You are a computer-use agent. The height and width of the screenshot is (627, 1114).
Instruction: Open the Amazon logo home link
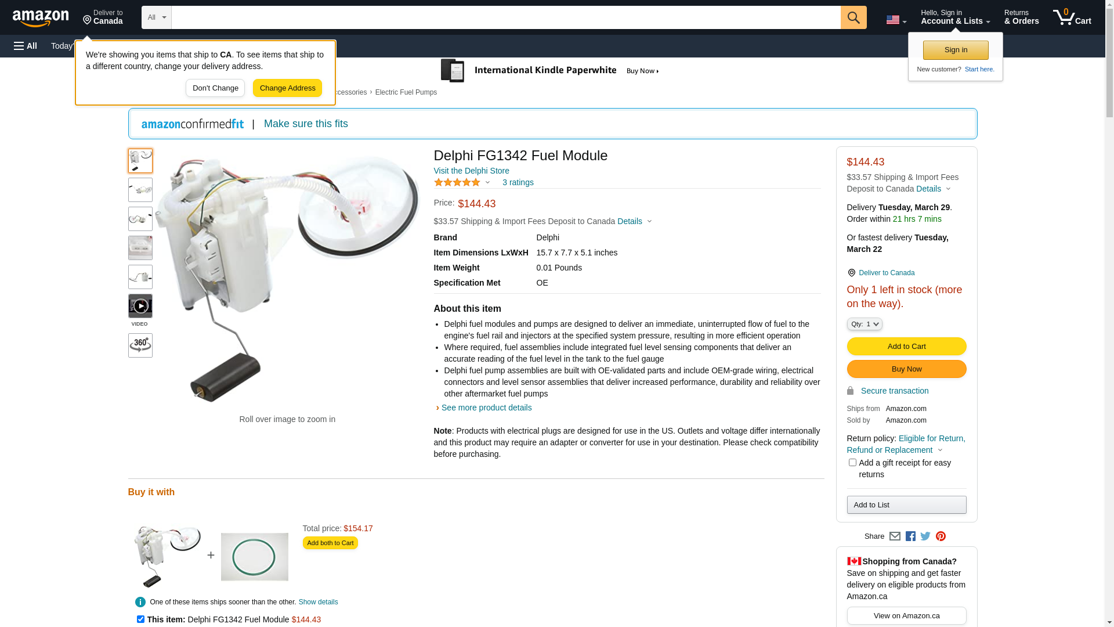(x=41, y=19)
